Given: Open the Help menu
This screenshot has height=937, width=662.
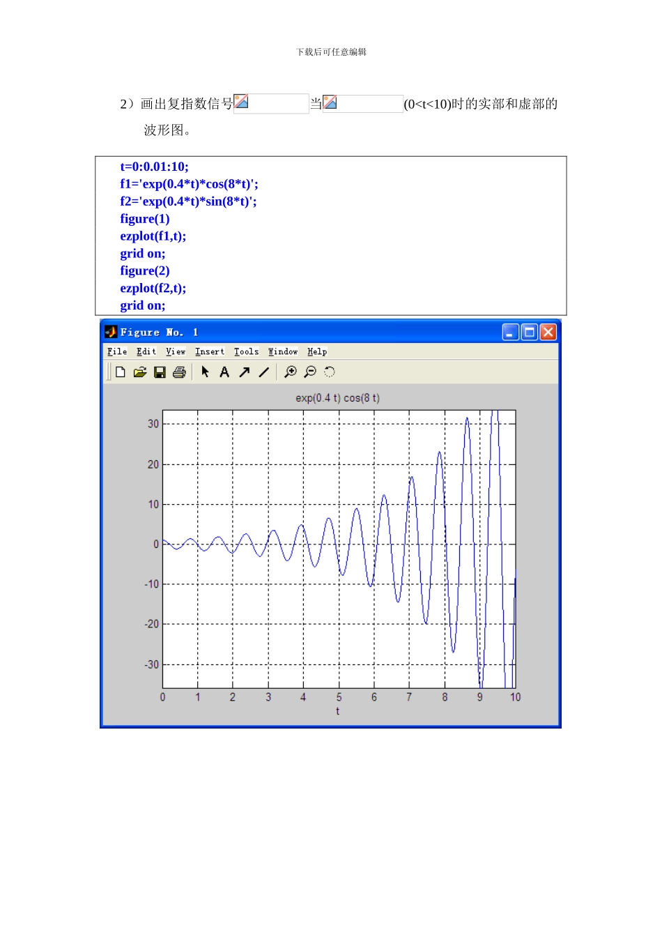Looking at the screenshot, I should 317,351.
